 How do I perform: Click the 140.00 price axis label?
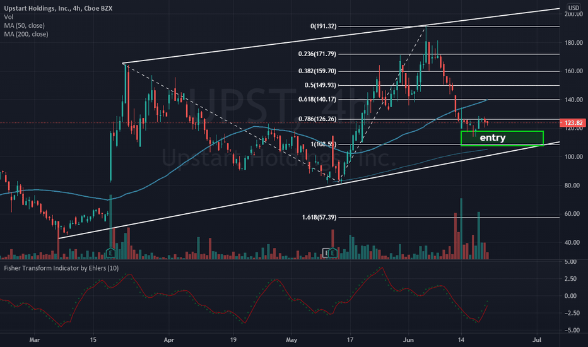pyautogui.click(x=573, y=100)
